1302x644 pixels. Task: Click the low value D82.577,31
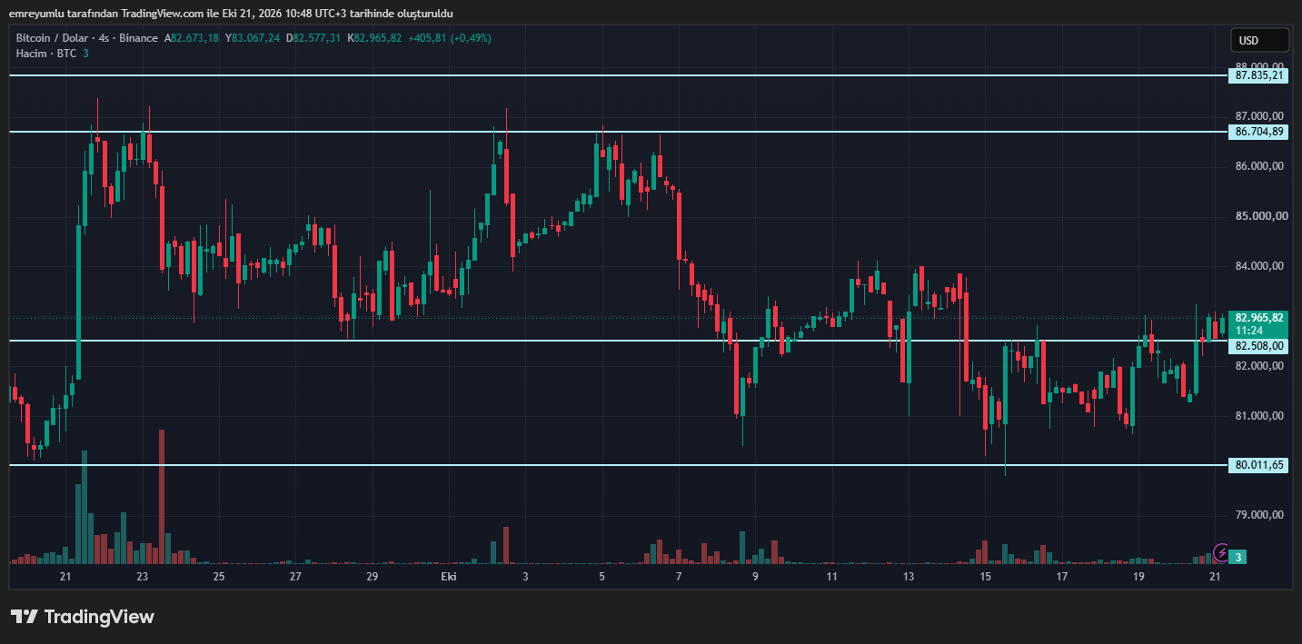313,38
